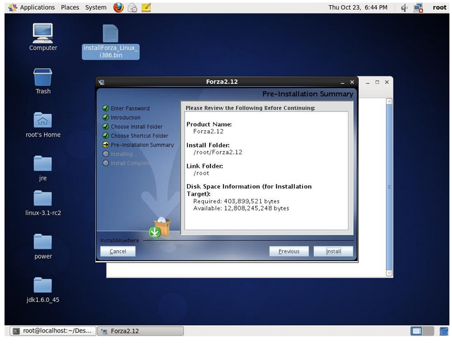The image size is (452, 344).
Task: Click the Please Review the Following text
Action: click(250, 108)
